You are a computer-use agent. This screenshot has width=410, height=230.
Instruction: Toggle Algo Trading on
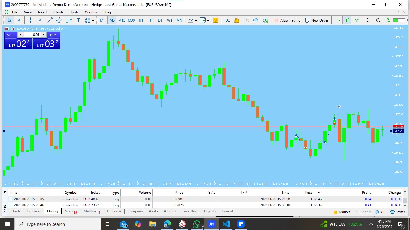point(287,20)
